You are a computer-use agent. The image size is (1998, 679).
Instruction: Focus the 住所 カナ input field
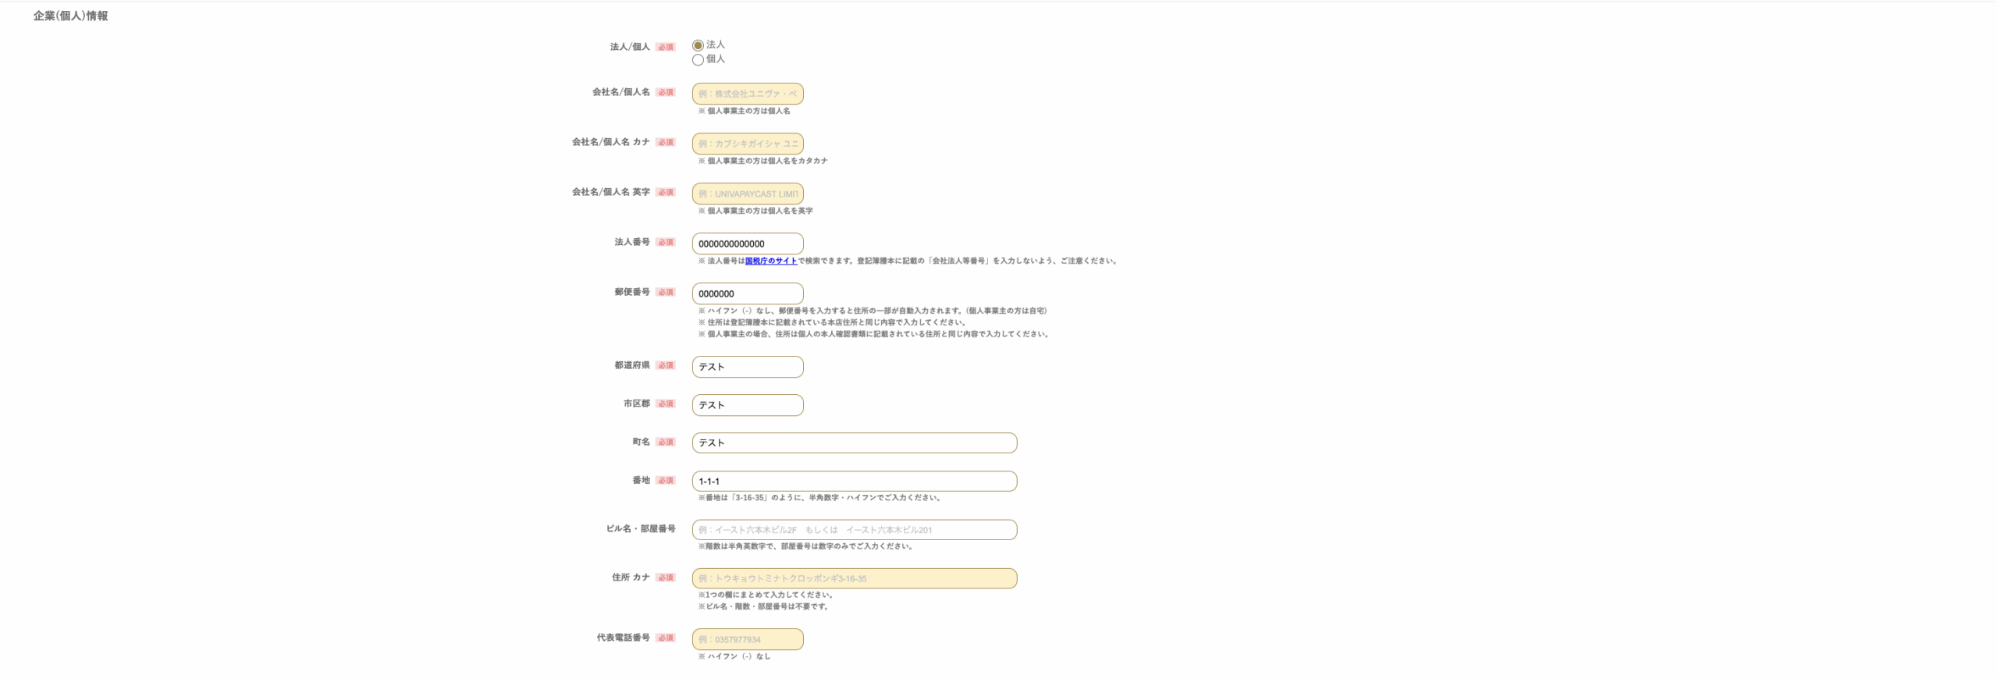click(854, 578)
